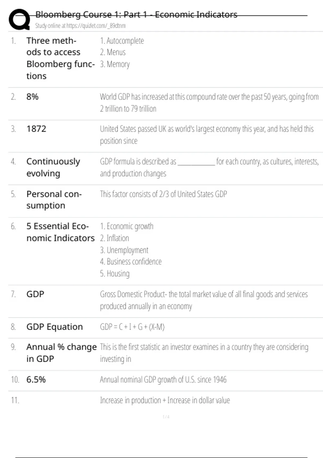Click the "Continuously evolving" term

[x=53, y=167]
